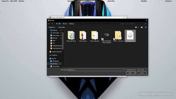Select Halo The Master Chief Collection shortcut
The image size is (176, 99).
106,37
